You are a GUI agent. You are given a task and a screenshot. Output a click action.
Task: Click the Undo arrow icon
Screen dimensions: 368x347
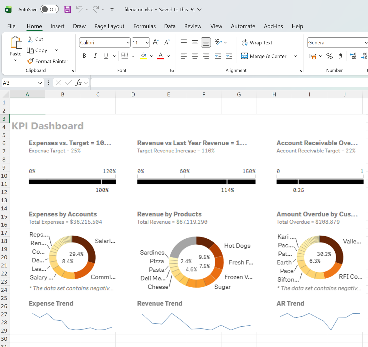click(x=79, y=9)
